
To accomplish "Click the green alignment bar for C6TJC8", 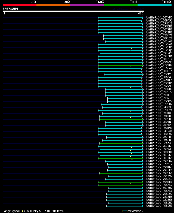I will coord(120,158).
